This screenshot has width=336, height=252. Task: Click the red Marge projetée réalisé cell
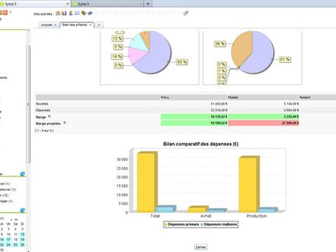pyautogui.click(x=263, y=123)
